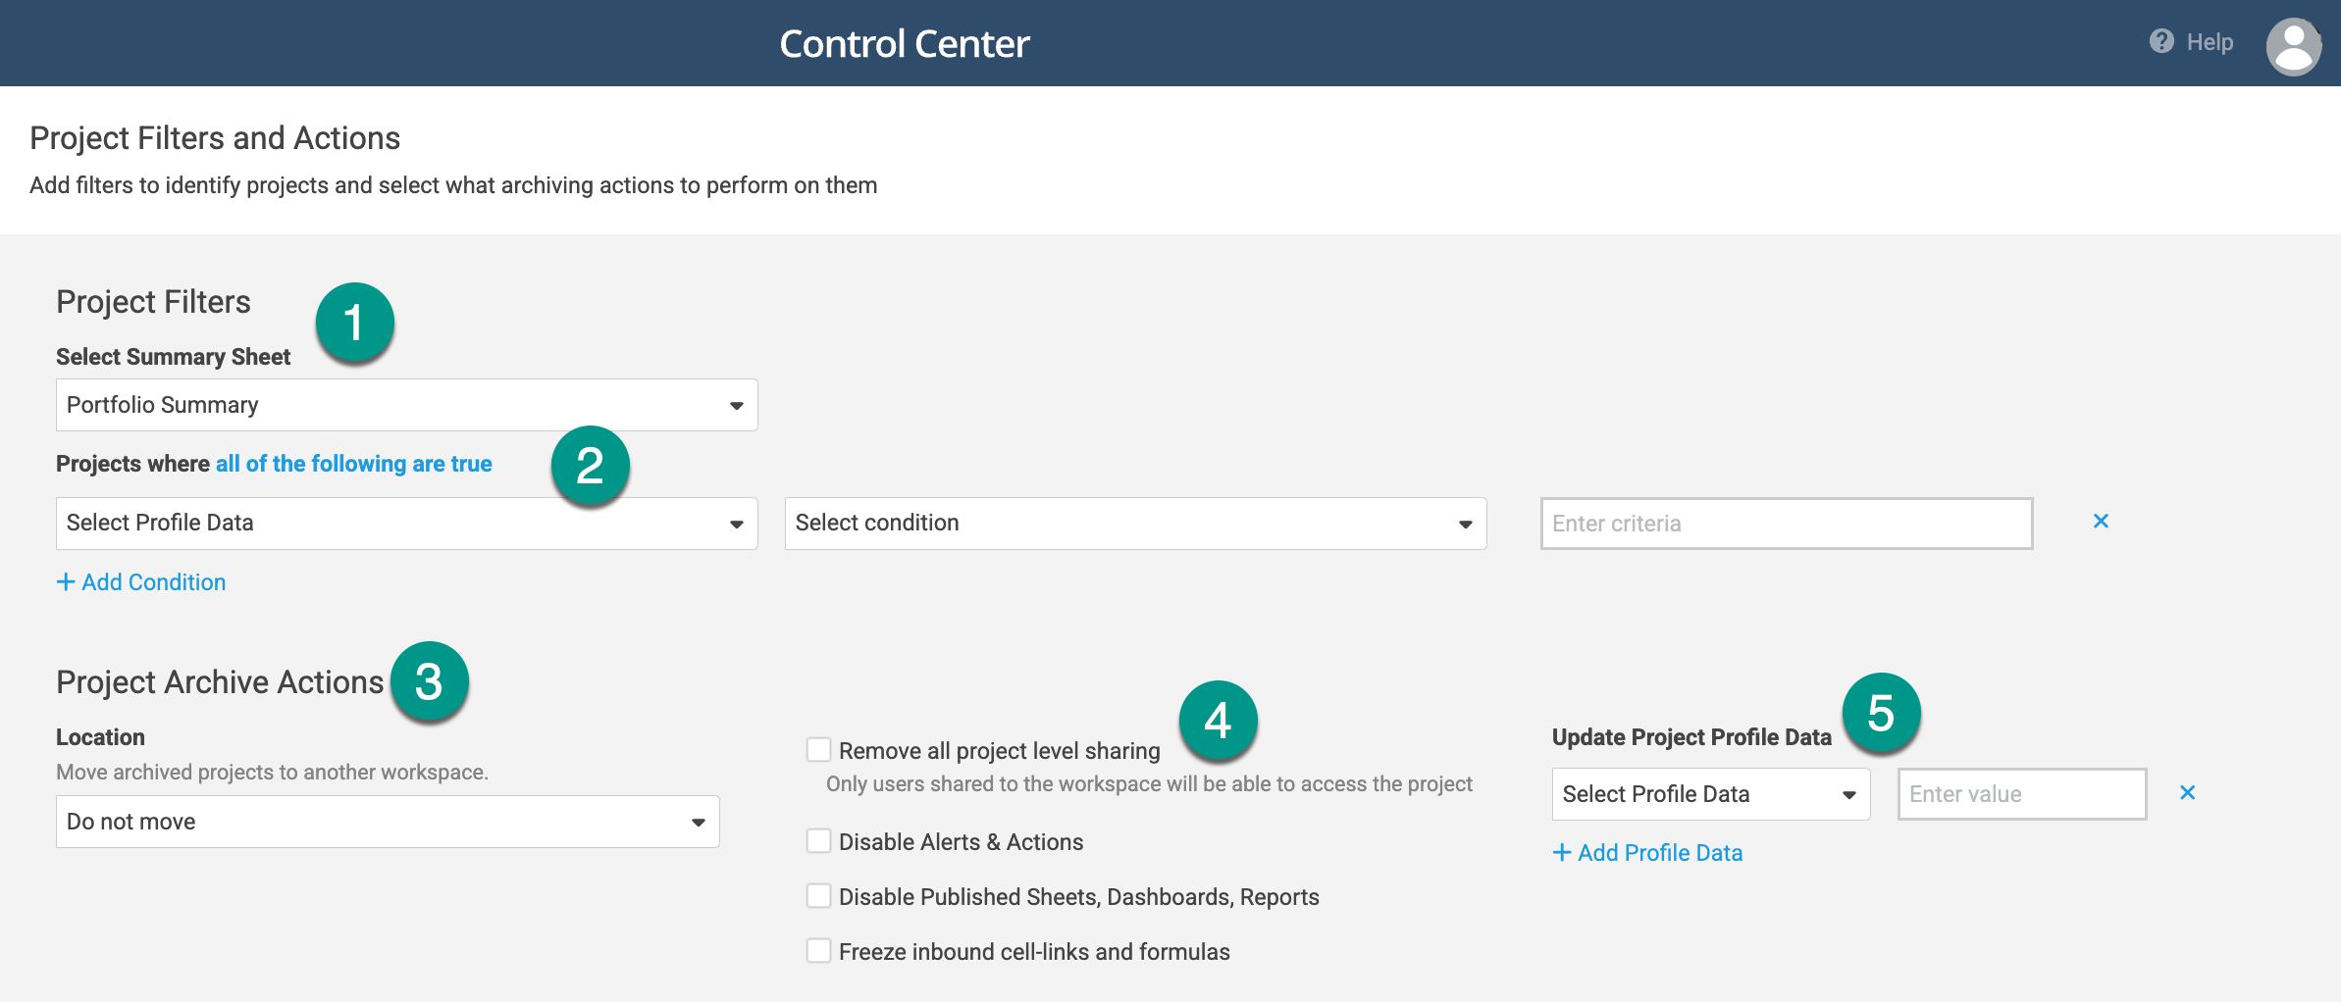Remove the filter condition row with the X
This screenshot has width=2341, height=1002.
tap(2101, 522)
